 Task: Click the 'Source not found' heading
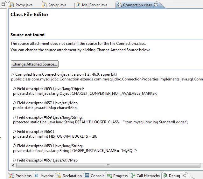pyautogui.click(x=27, y=35)
